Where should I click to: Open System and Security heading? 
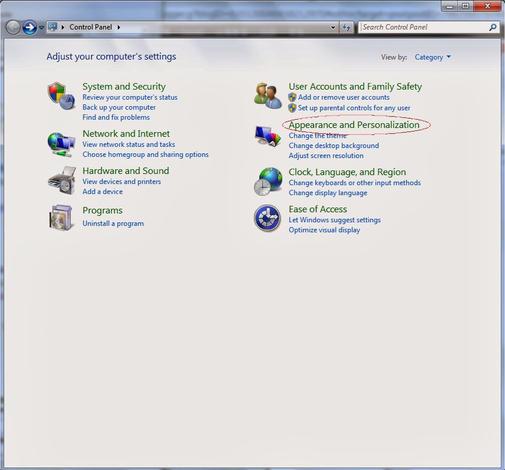[124, 86]
